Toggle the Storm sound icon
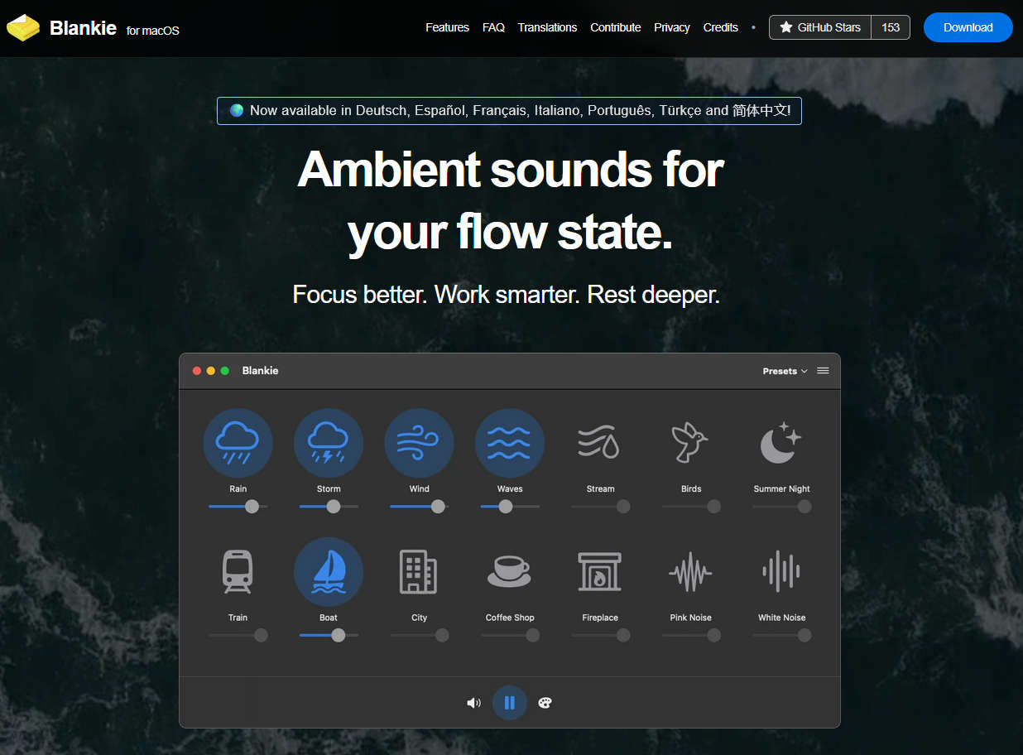Screen dimensions: 1023x755 (x=329, y=443)
